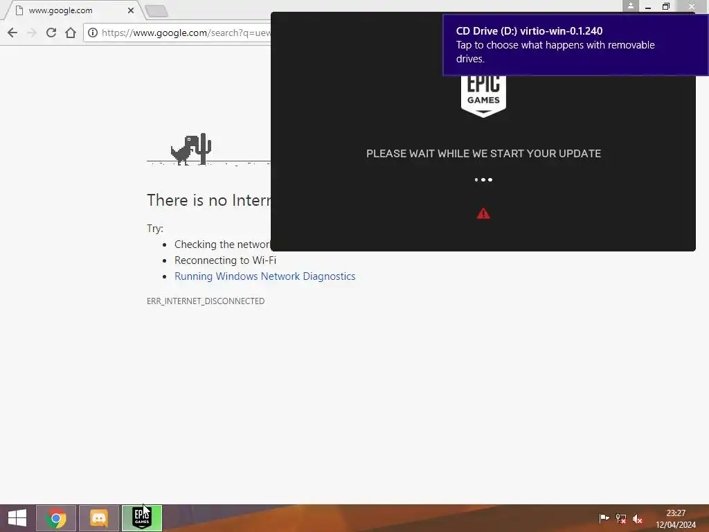Reload the Google page

(x=51, y=33)
